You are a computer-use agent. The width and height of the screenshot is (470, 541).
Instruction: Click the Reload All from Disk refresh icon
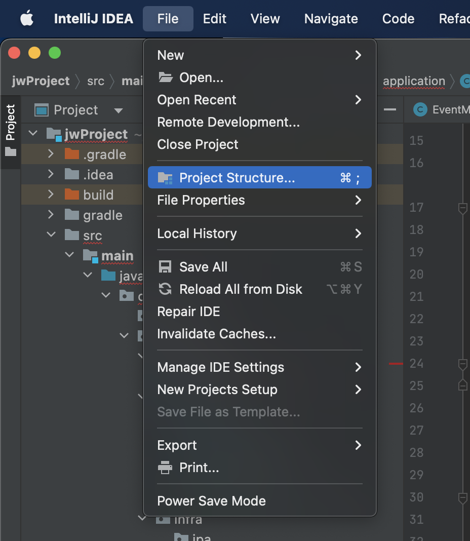click(165, 289)
